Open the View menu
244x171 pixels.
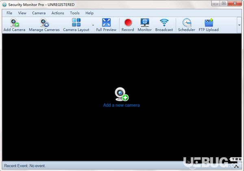(x=22, y=13)
